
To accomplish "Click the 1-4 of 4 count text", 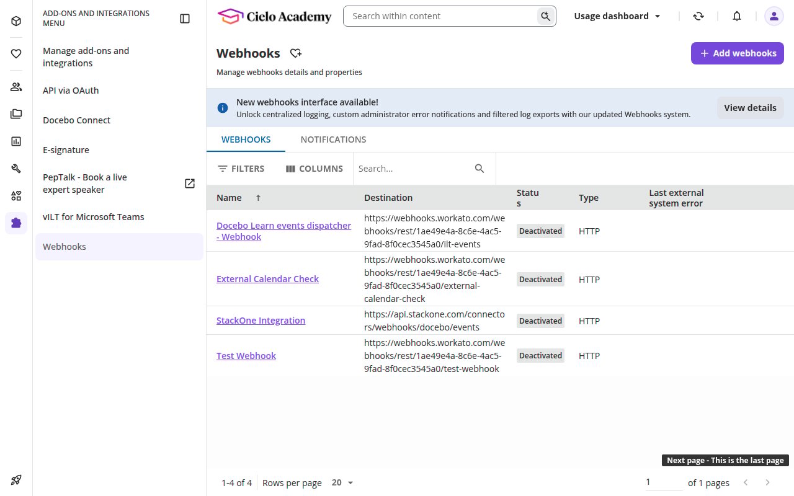I will point(236,483).
